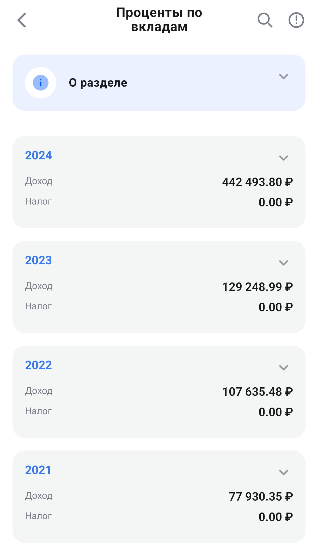Tap the Проценты по вкладам title

point(159,20)
